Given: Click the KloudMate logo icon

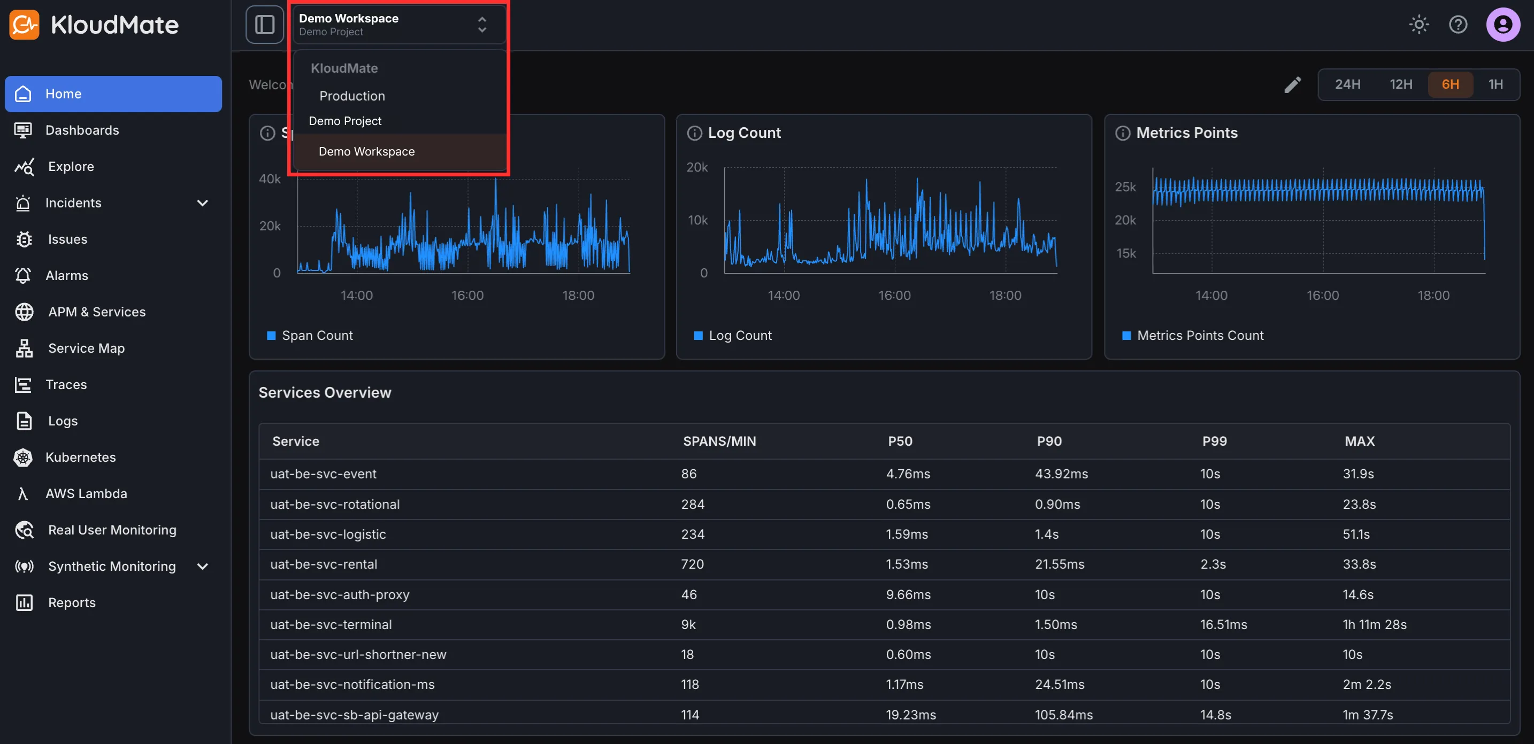Looking at the screenshot, I should tap(25, 25).
